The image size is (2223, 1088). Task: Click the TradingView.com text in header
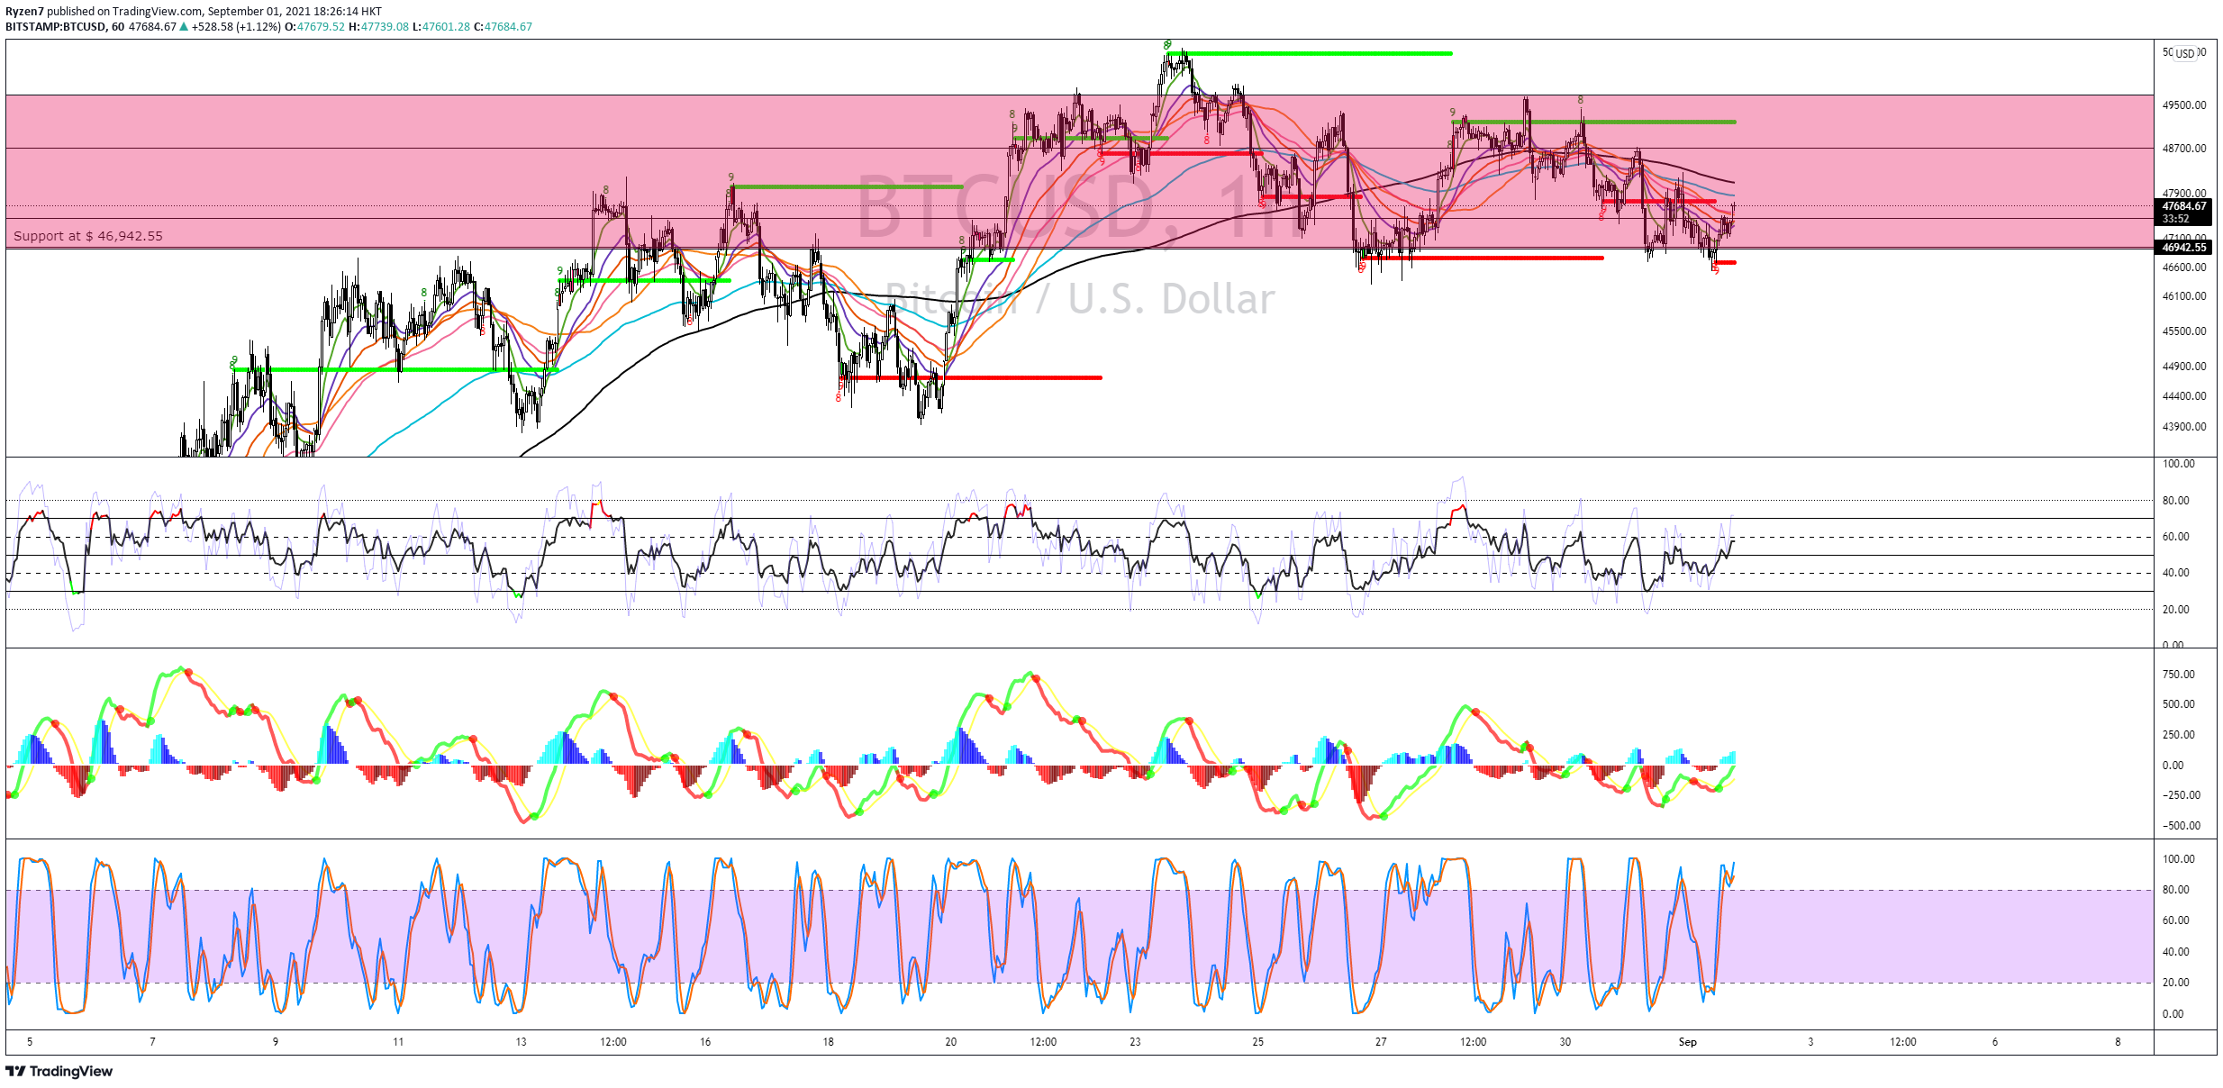click(157, 12)
